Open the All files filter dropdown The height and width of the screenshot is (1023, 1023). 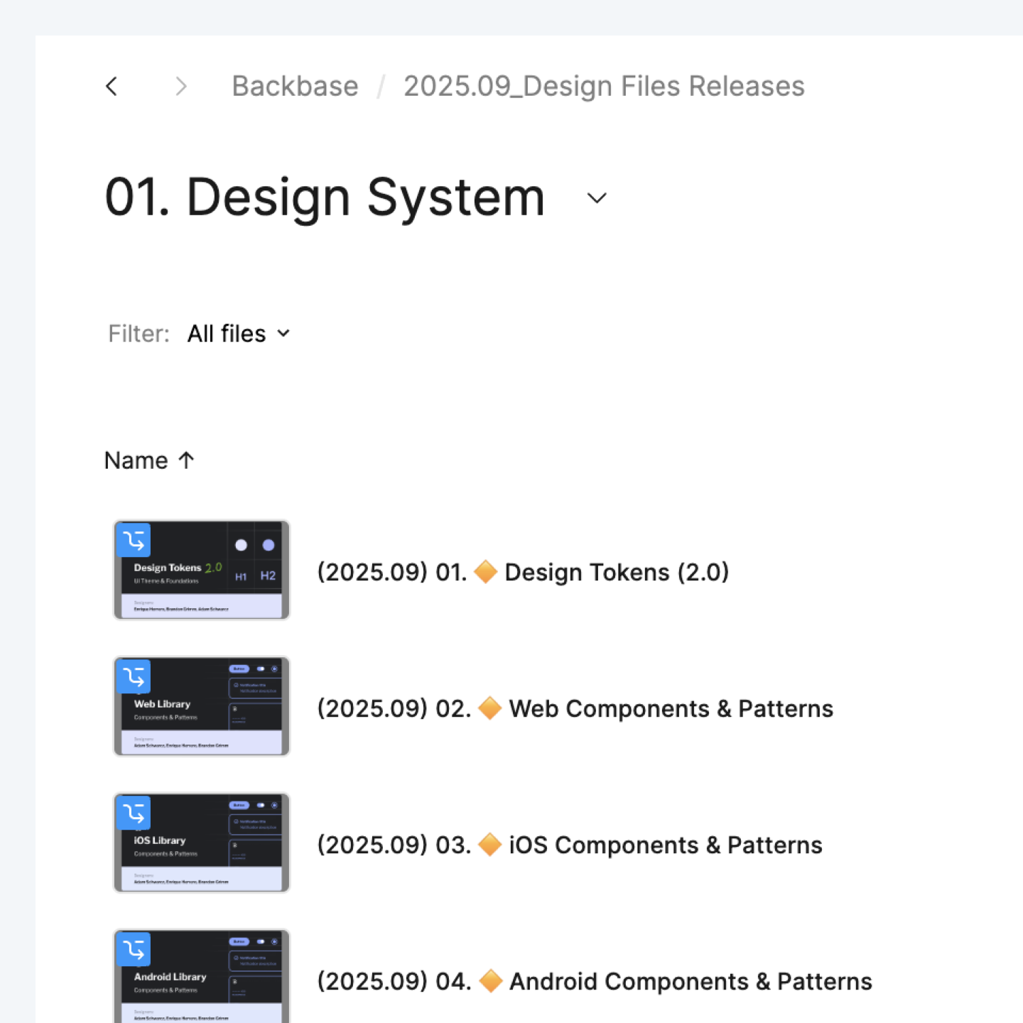click(239, 333)
